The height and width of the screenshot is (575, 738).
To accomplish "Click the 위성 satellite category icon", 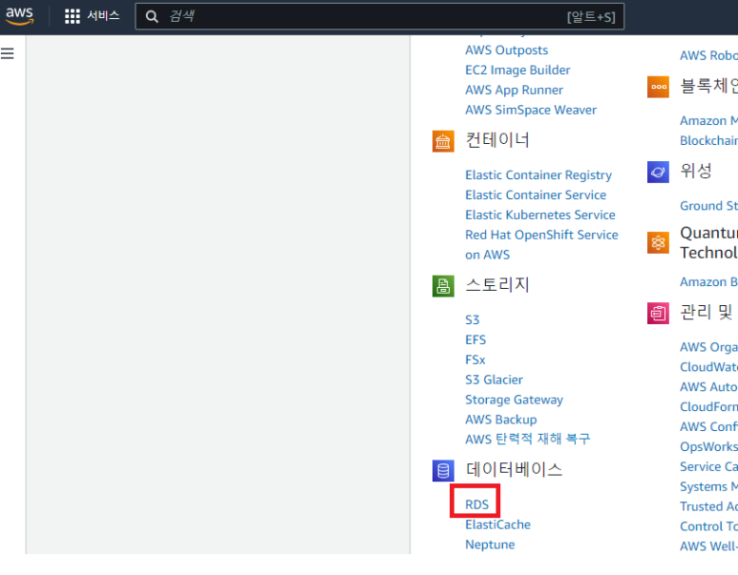I will pyautogui.click(x=658, y=172).
